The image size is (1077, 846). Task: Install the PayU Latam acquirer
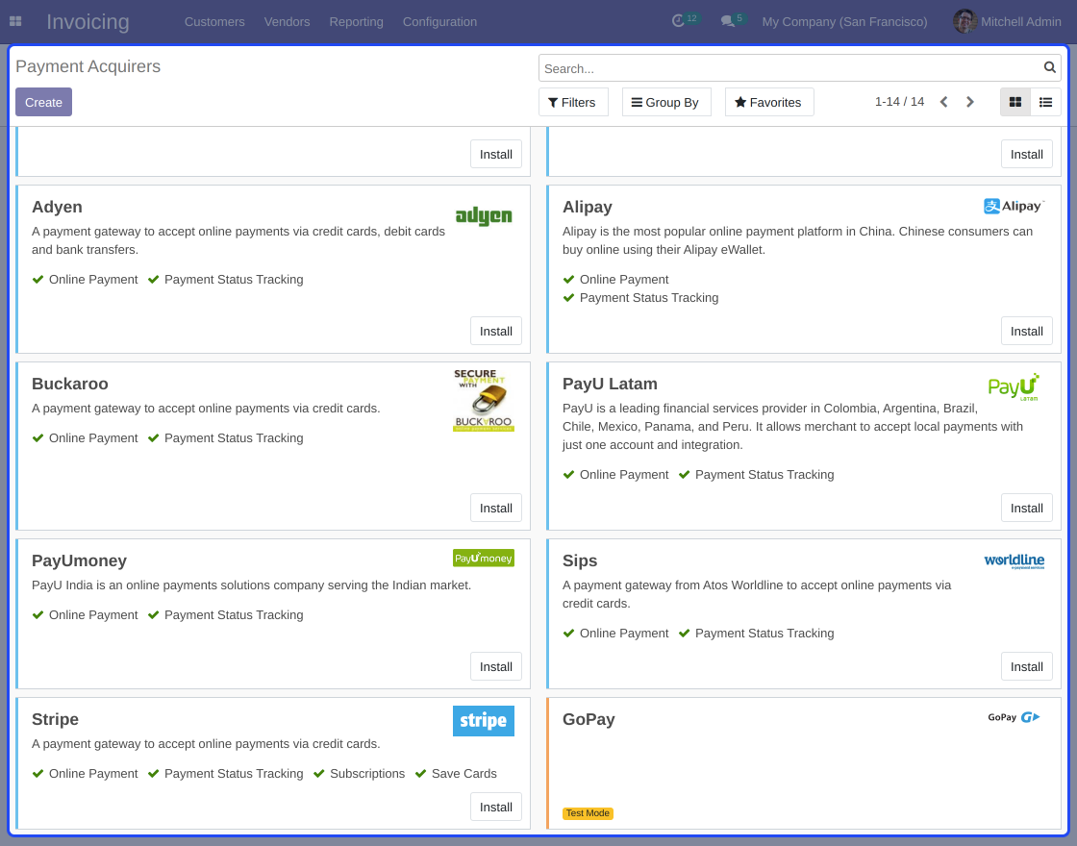tap(1026, 509)
